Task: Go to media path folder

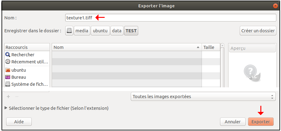Action: click(82, 31)
